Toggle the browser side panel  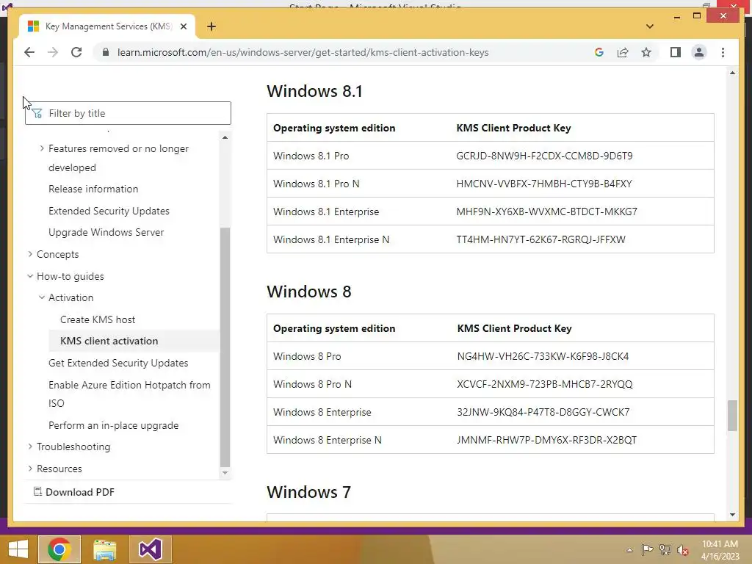pos(676,52)
